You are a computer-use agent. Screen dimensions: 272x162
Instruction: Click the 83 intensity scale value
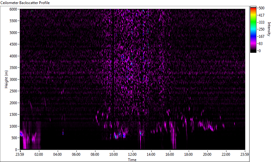coord(261,44)
